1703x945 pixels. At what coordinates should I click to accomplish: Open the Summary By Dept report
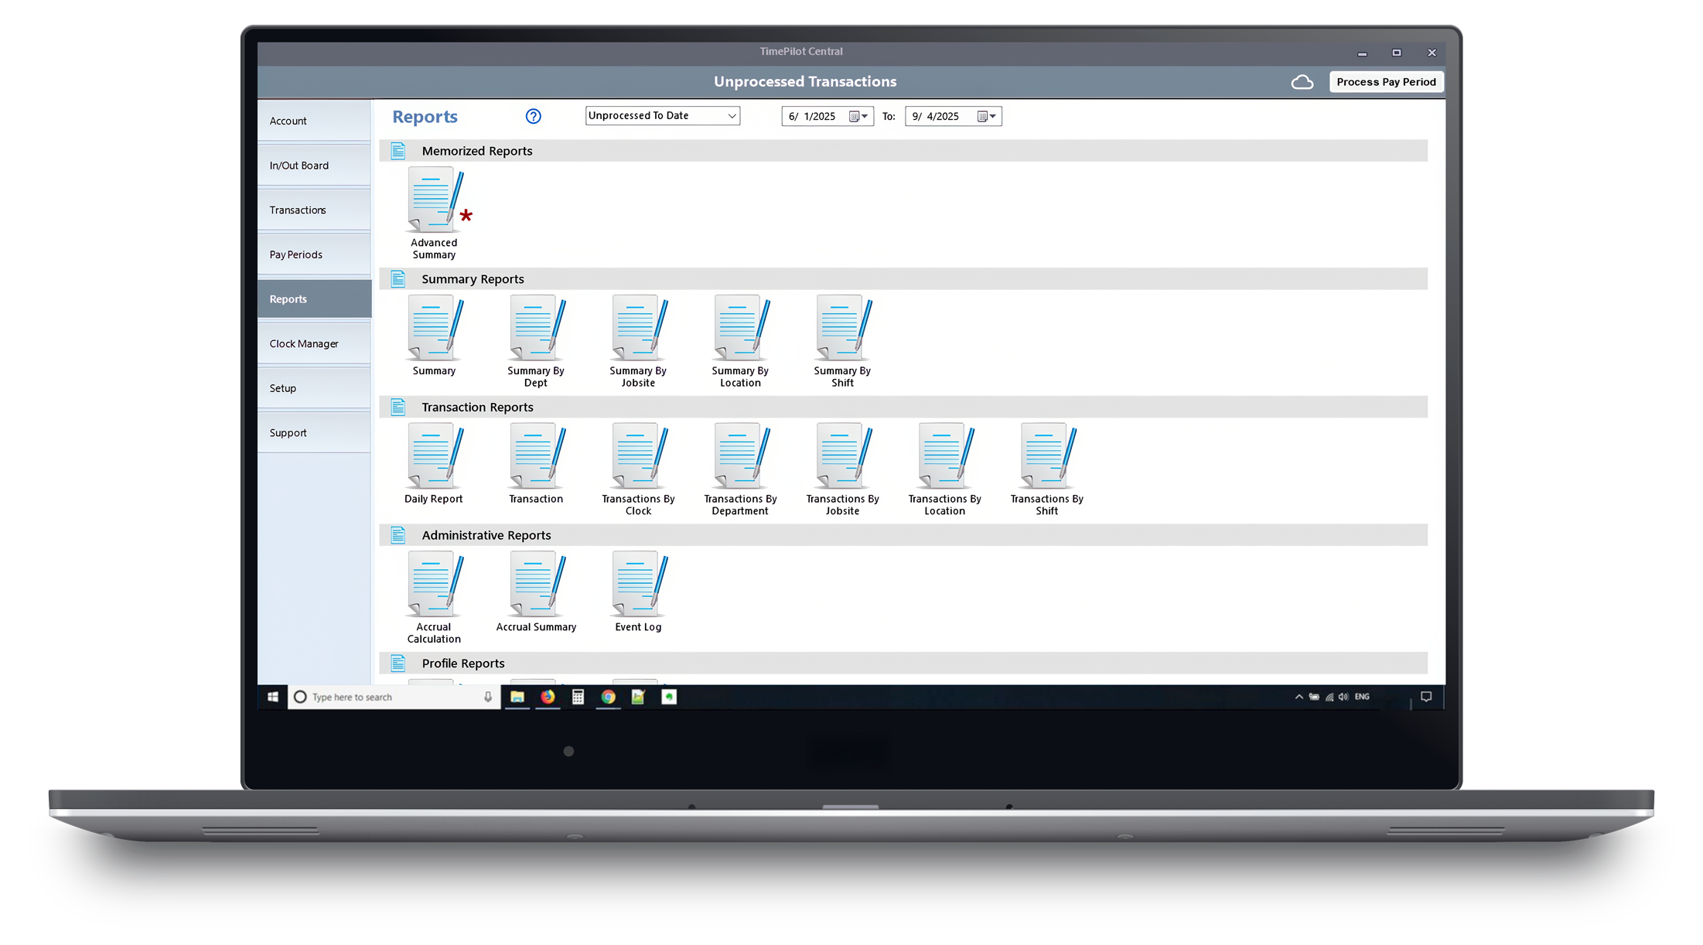tap(535, 330)
